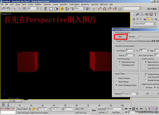159x115 pixels.
Task: Switch to the Hierarchy command panel
Action: point(142,14)
